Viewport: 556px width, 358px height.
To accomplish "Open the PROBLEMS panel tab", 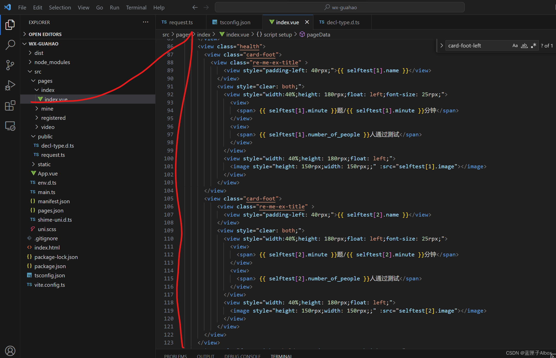I will coord(175,356).
